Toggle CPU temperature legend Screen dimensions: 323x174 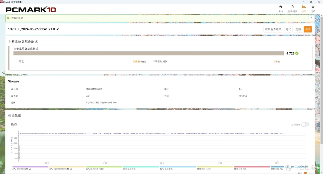pos(141,168)
